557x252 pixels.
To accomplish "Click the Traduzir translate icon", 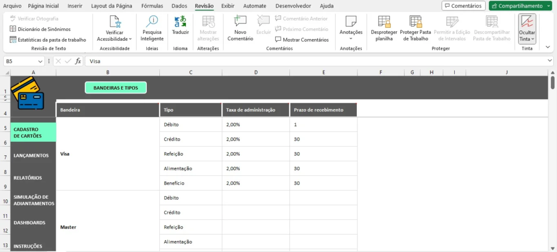I will pos(180,22).
